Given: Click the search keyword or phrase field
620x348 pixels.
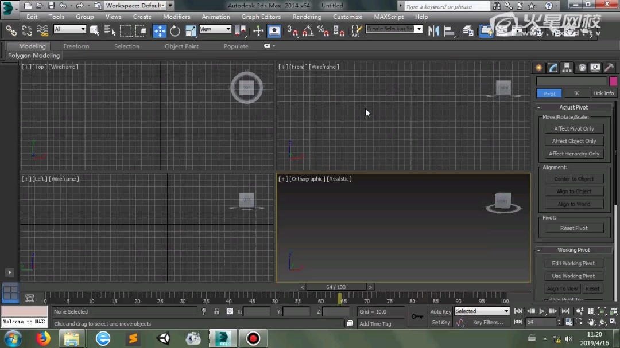Looking at the screenshot, I should click(x=447, y=6).
